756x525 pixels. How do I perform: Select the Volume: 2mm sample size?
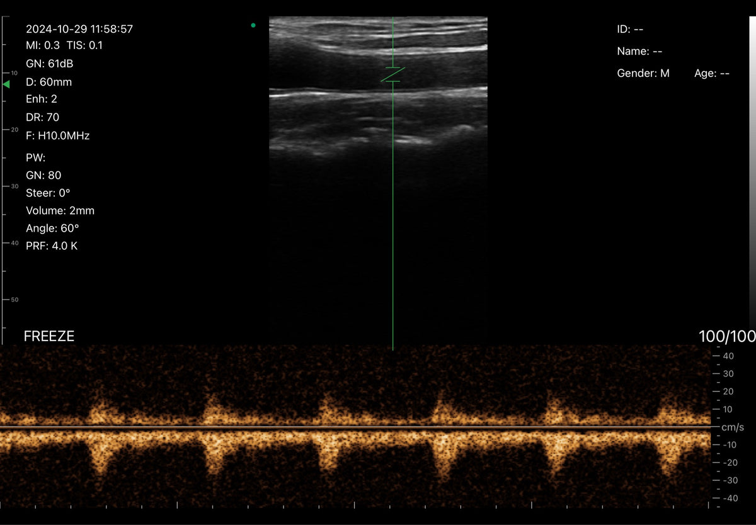pyautogui.click(x=60, y=210)
